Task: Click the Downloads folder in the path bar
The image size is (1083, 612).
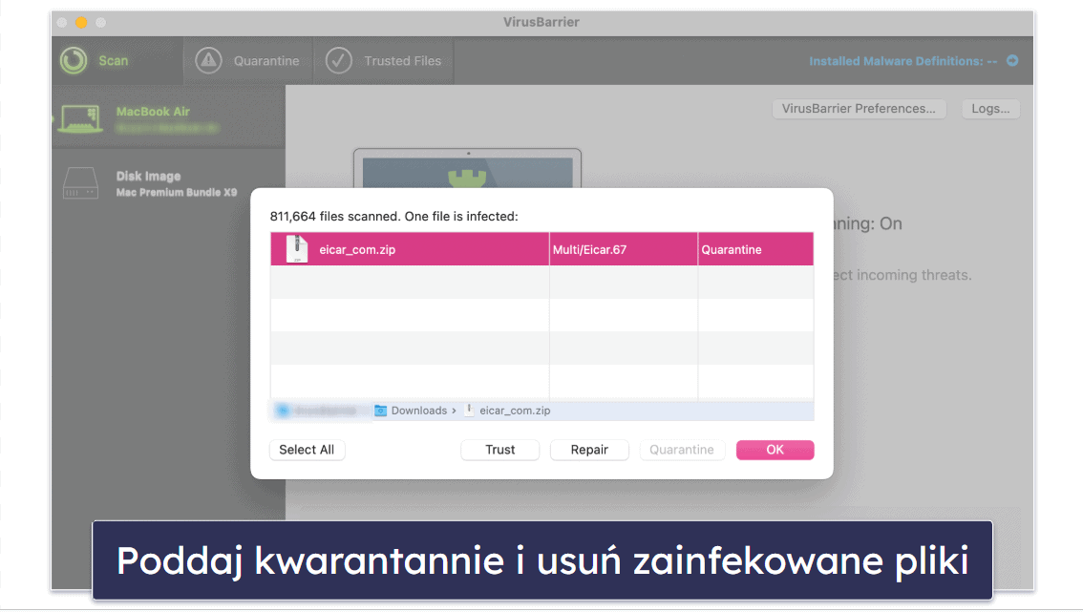Action: point(412,411)
